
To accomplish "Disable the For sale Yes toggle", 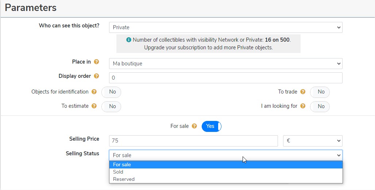I will 212,126.
